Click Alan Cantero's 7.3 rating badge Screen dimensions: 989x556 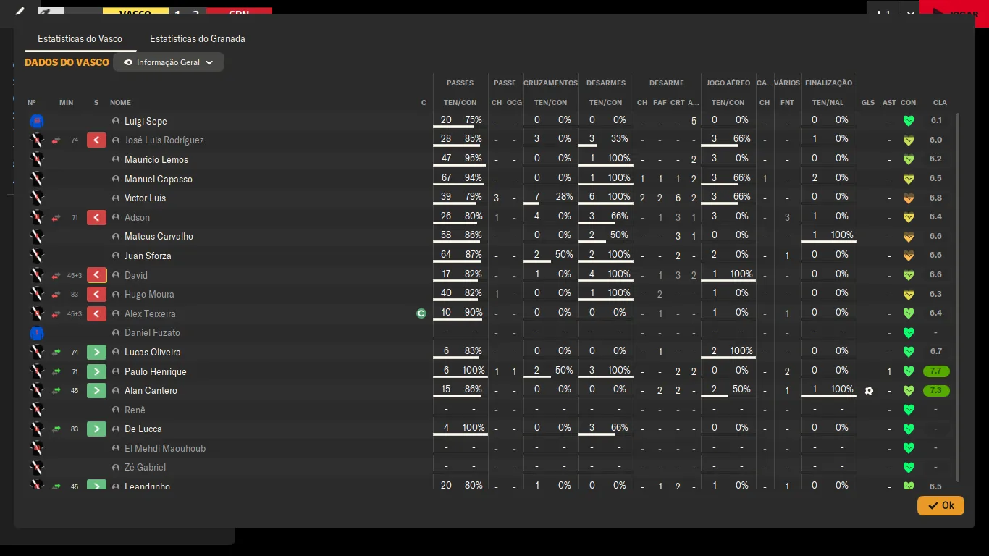(935, 390)
